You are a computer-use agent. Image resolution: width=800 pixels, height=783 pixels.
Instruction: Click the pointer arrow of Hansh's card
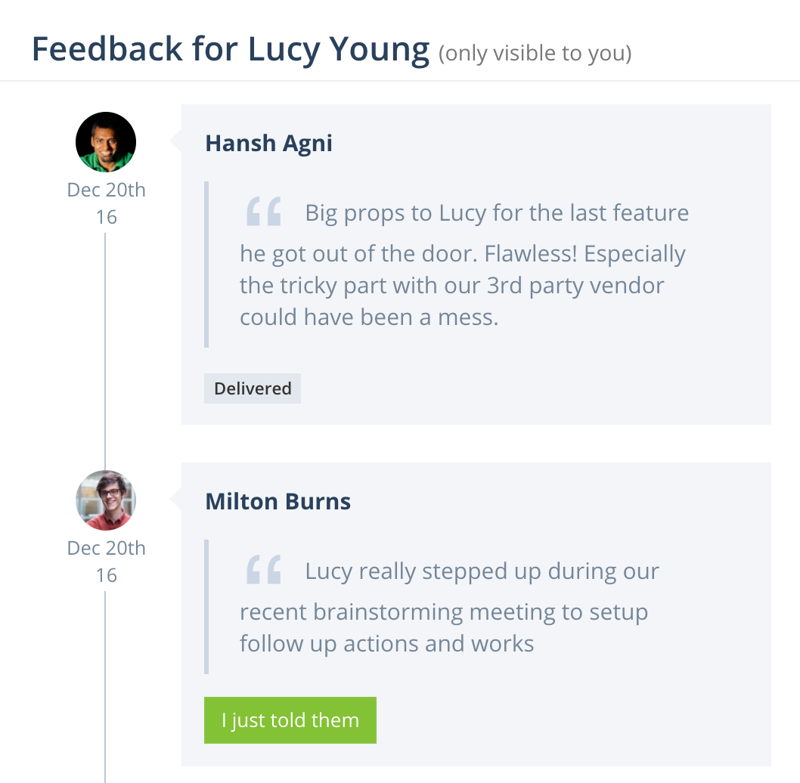point(176,141)
